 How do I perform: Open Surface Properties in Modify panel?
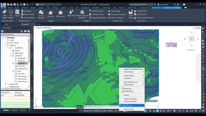point(41,14)
